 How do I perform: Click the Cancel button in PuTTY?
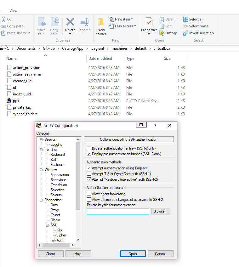pyautogui.click(x=160, y=254)
